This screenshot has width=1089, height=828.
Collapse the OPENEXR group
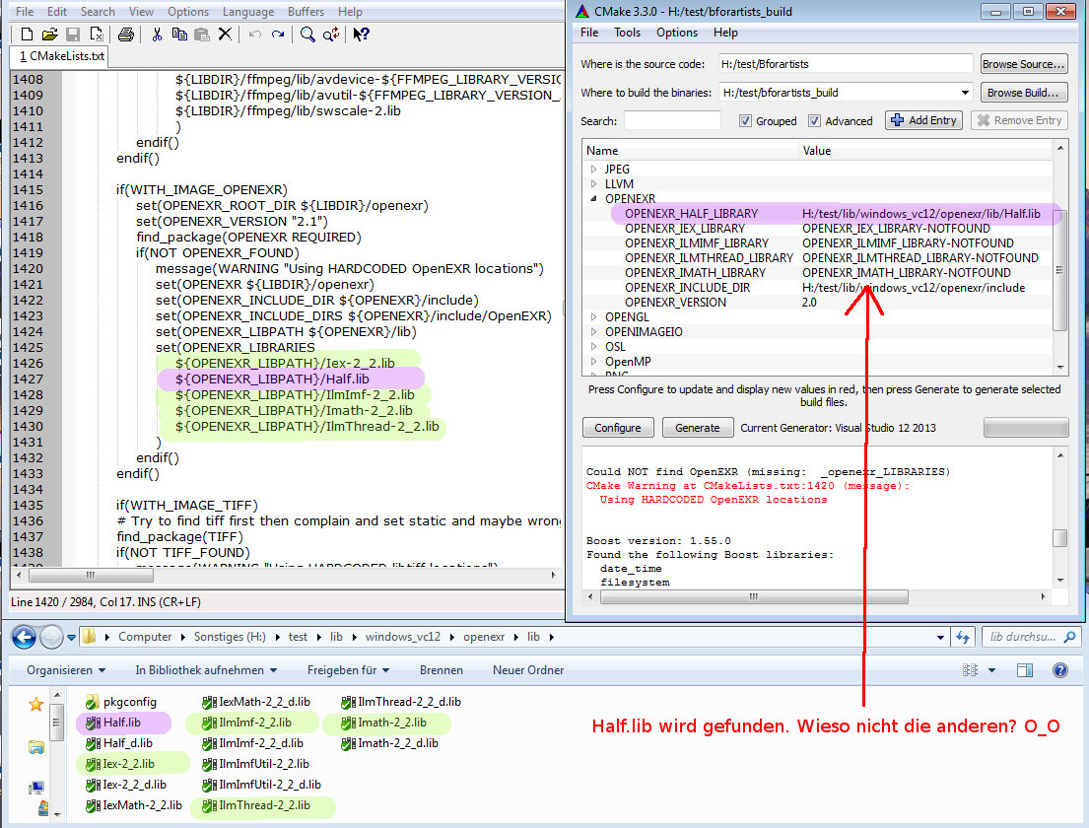tap(594, 199)
